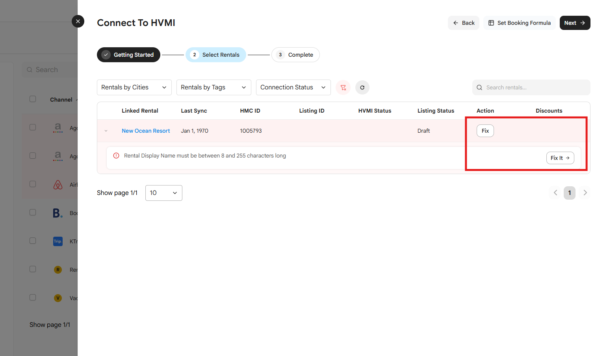Go to previous page arrow
Screen dimensions: 609x356
click(x=555, y=193)
